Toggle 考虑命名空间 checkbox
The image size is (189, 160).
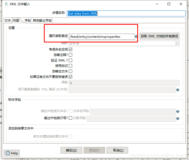(71, 49)
